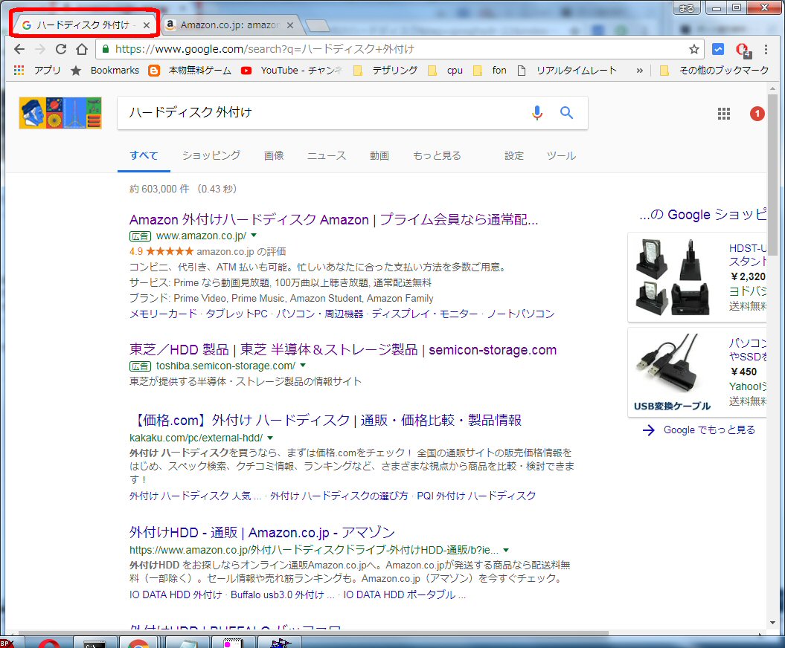Viewport: 785px width, 648px height.
Task: Click the Opera icon in the taskbar
Action: [x=48, y=642]
